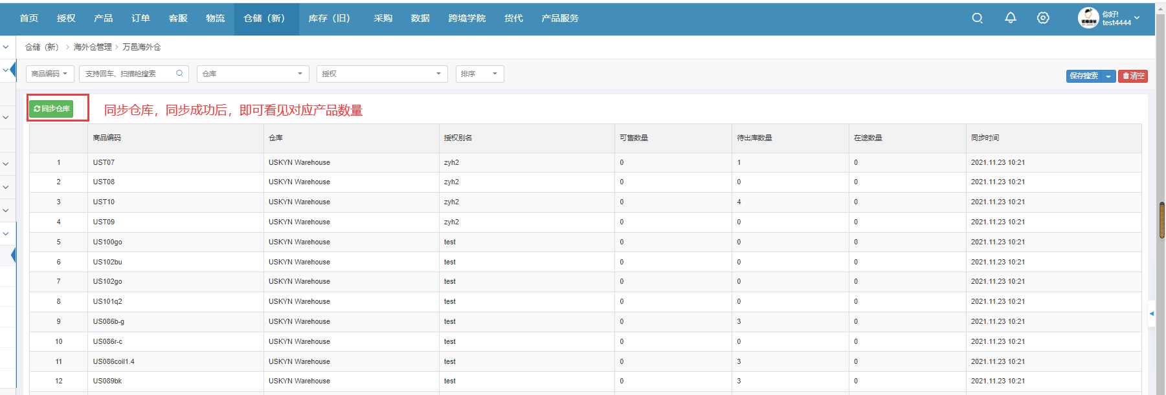
Task: Open the 物流 top menu
Action: 216,18
